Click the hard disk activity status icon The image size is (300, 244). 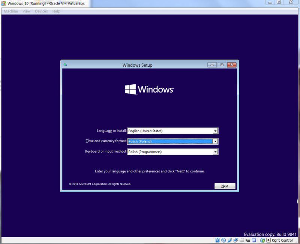tap(217, 240)
